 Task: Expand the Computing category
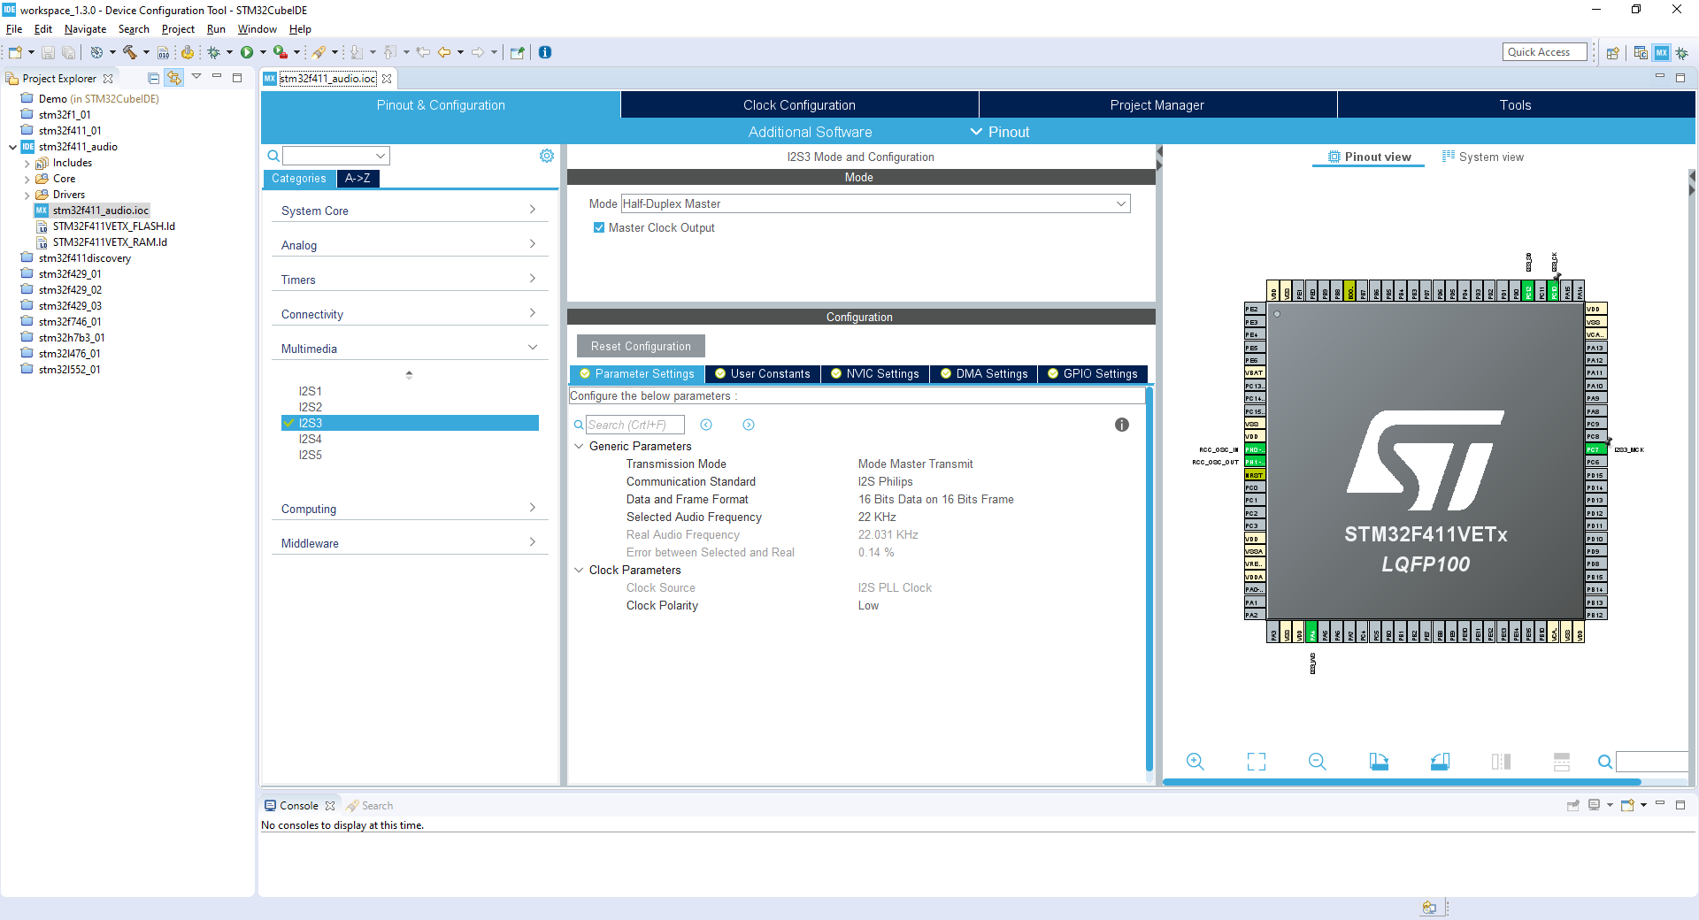coord(410,509)
